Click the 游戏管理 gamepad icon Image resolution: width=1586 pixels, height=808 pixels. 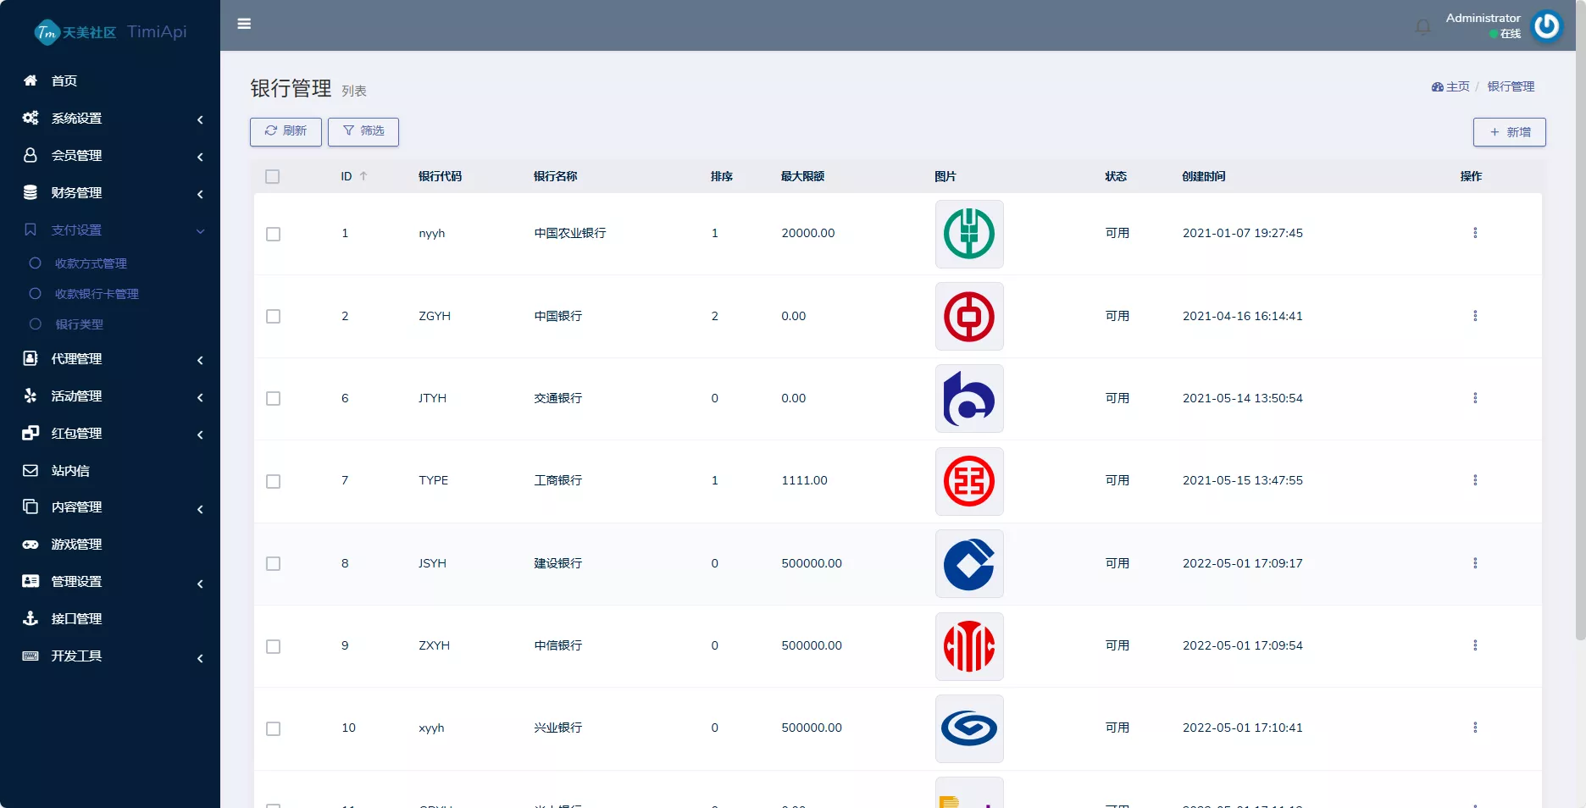click(30, 545)
